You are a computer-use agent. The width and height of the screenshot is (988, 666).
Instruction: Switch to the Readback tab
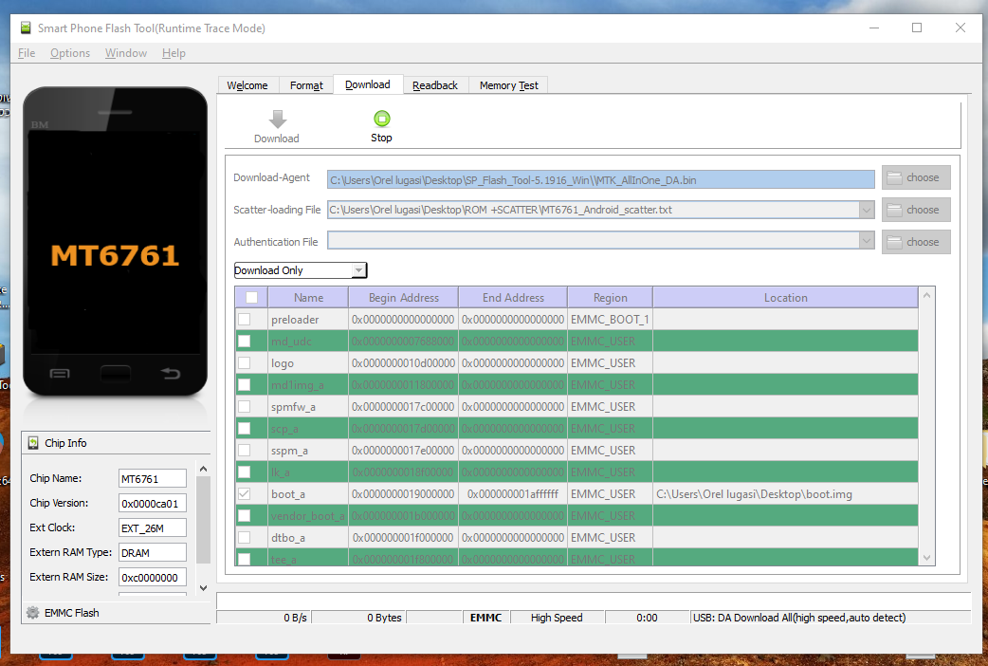click(x=435, y=85)
